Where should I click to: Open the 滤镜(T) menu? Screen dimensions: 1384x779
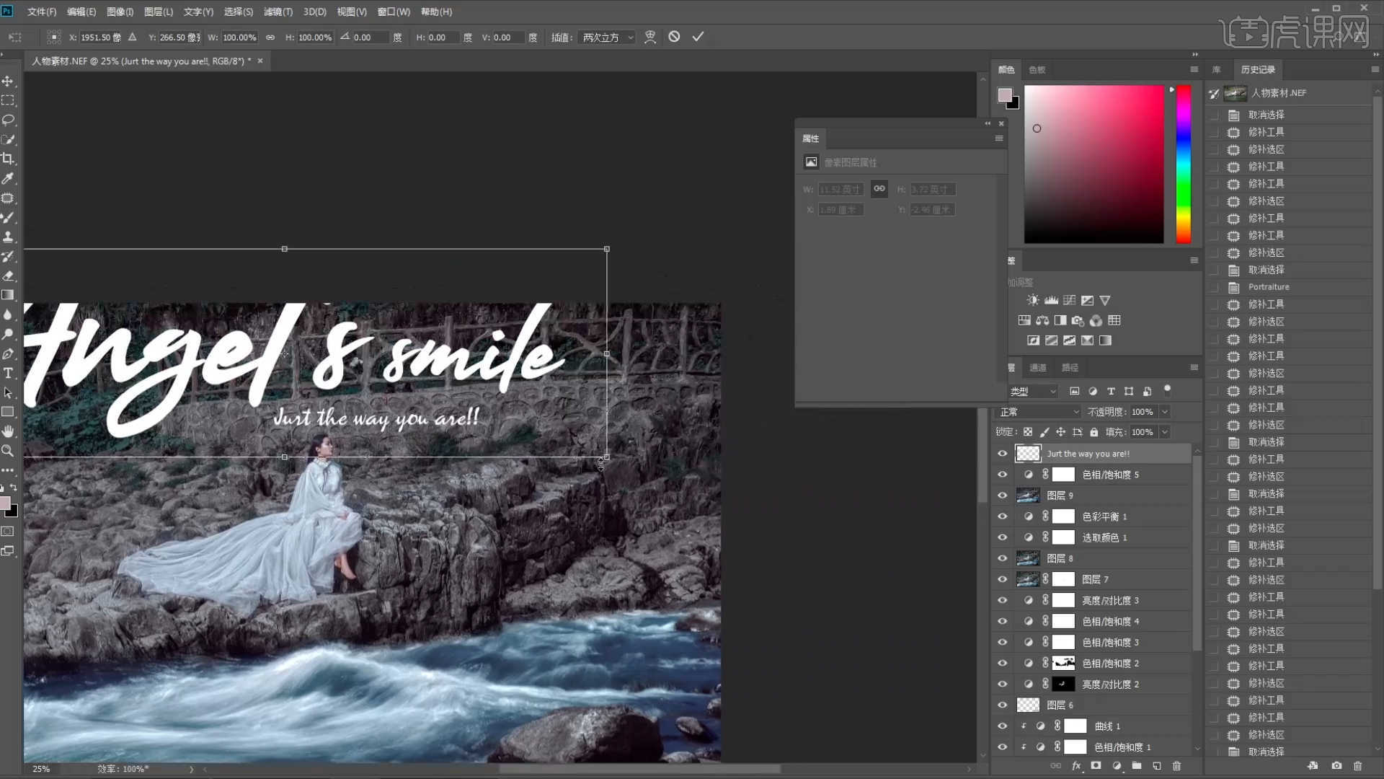pyautogui.click(x=278, y=12)
